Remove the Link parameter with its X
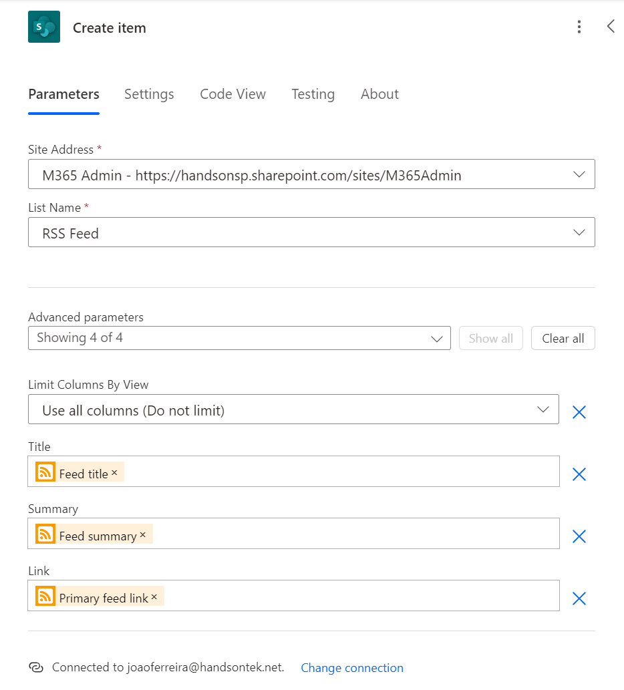 [579, 598]
